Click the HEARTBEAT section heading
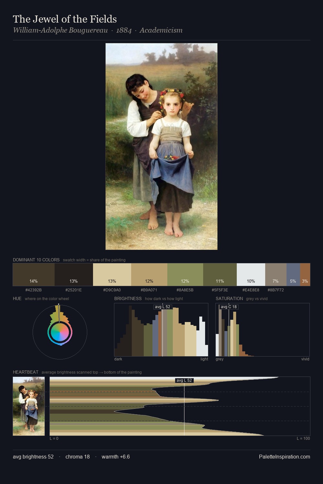 pyautogui.click(x=26, y=372)
